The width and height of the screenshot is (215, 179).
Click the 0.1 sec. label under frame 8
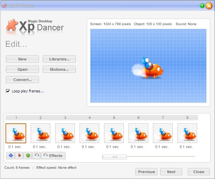[x=186, y=147]
